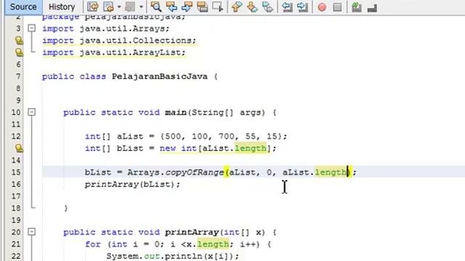Click the greyed-out Forward navigation icon

[x=129, y=7]
